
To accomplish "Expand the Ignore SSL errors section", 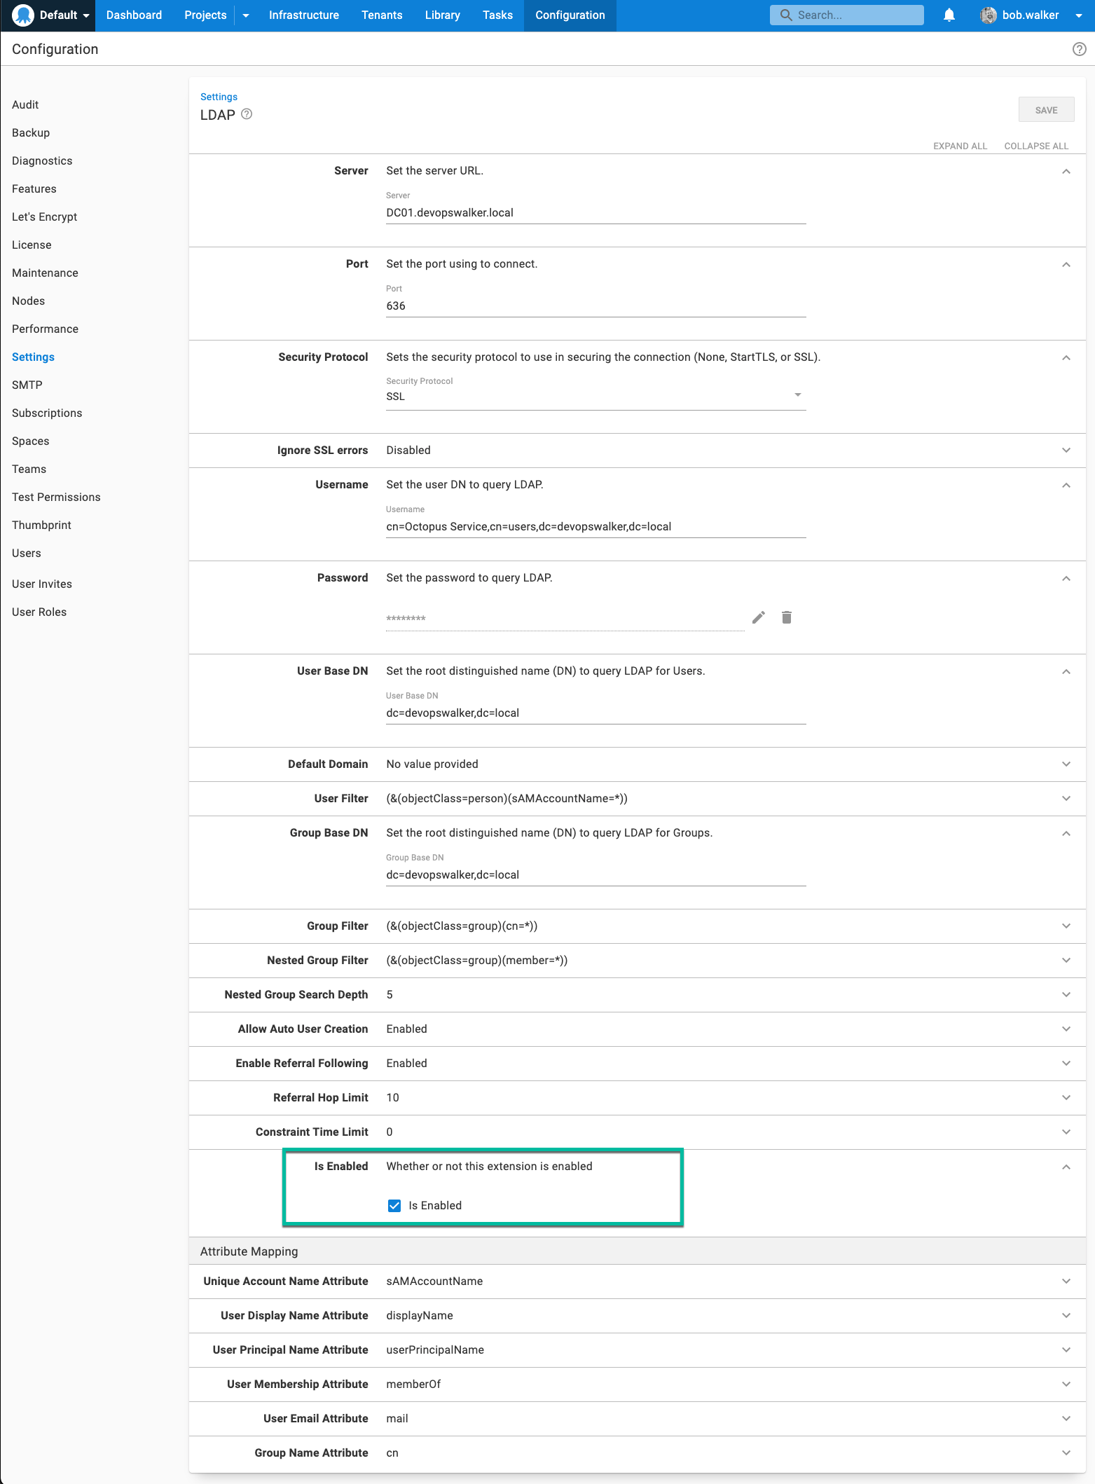I will [1066, 451].
